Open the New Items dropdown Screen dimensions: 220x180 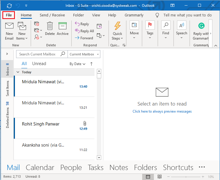(22, 31)
